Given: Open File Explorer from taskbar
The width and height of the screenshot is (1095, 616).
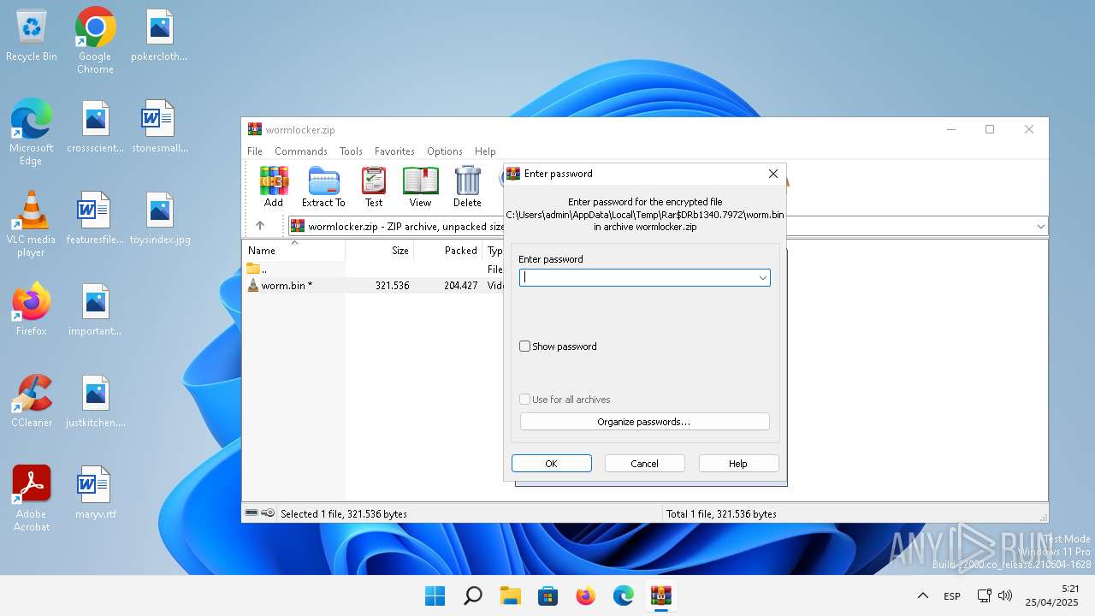Looking at the screenshot, I should pos(510,595).
